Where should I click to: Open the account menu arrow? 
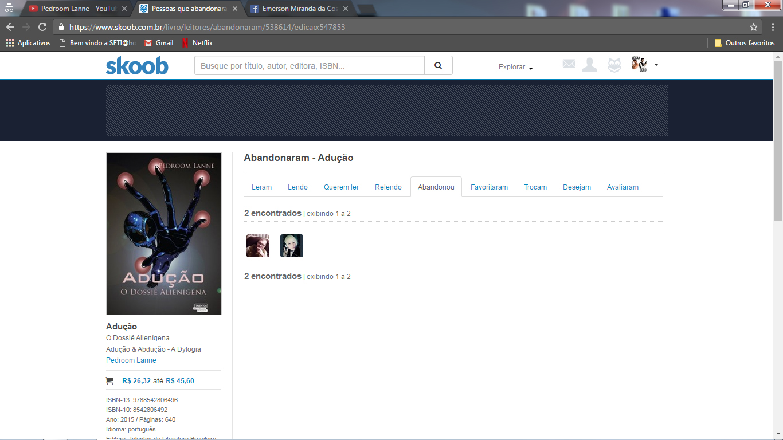(656, 65)
